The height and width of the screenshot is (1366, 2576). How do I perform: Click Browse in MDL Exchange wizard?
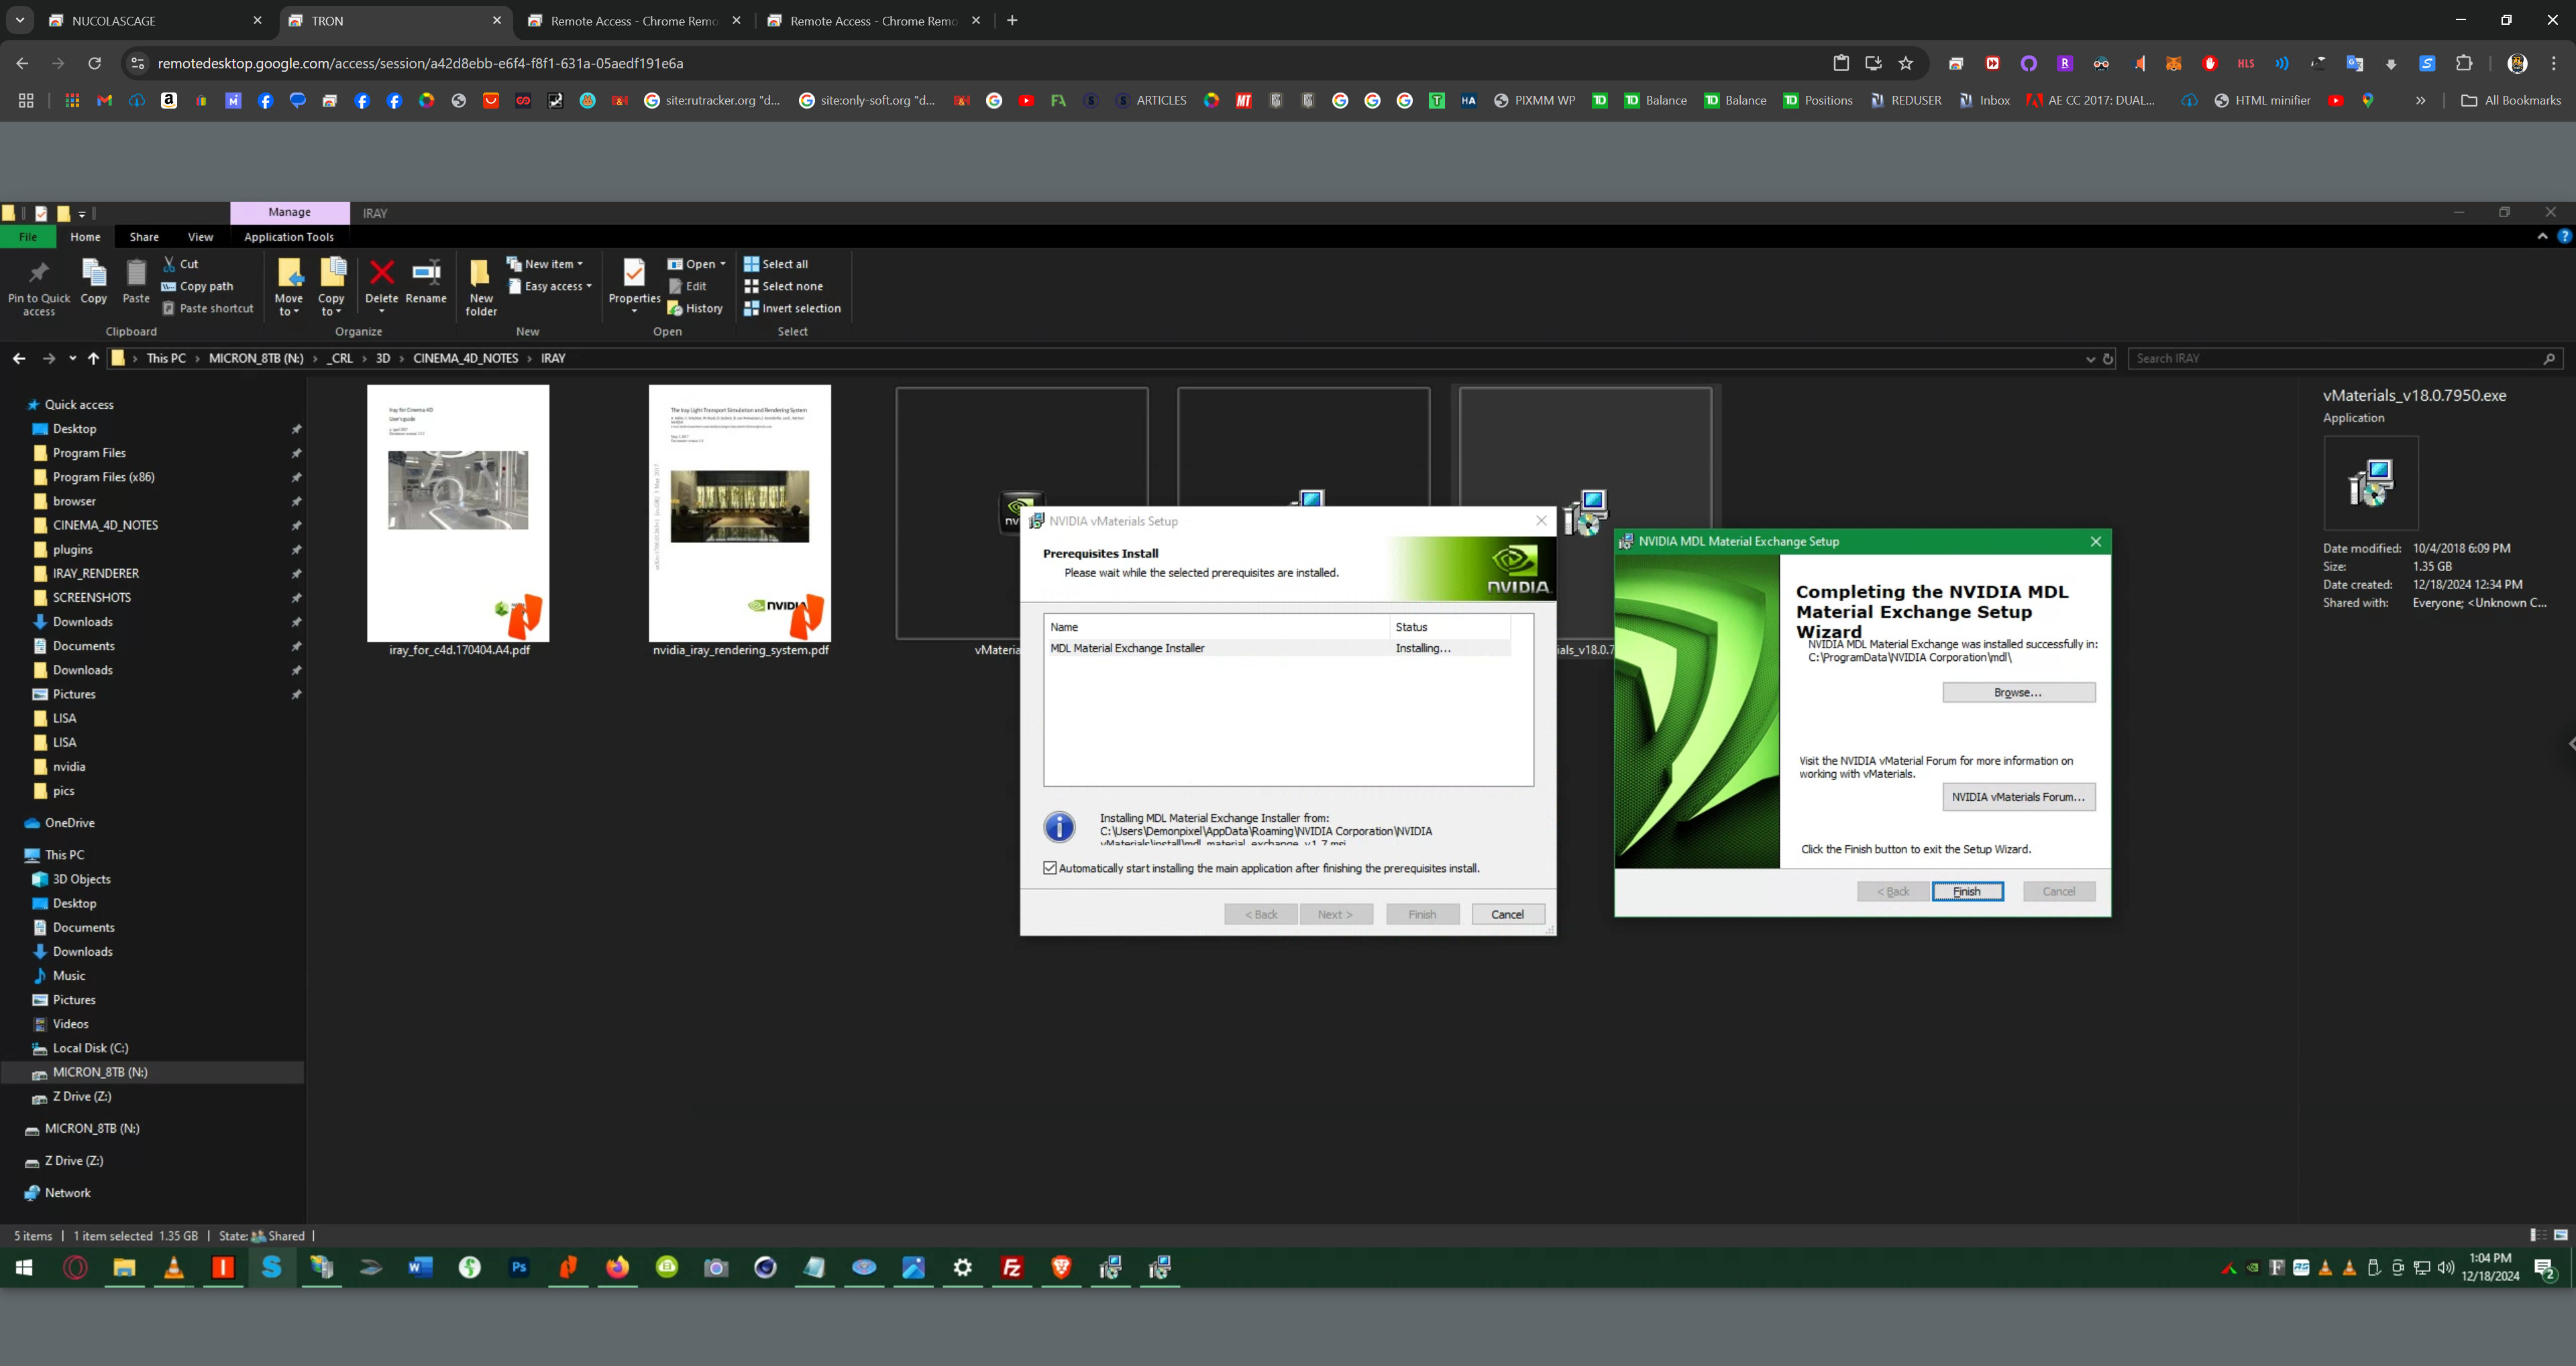(x=2018, y=692)
